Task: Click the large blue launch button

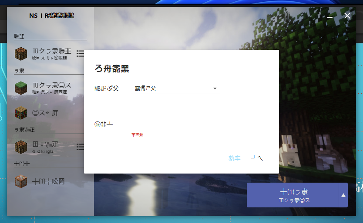Action: click(x=292, y=195)
